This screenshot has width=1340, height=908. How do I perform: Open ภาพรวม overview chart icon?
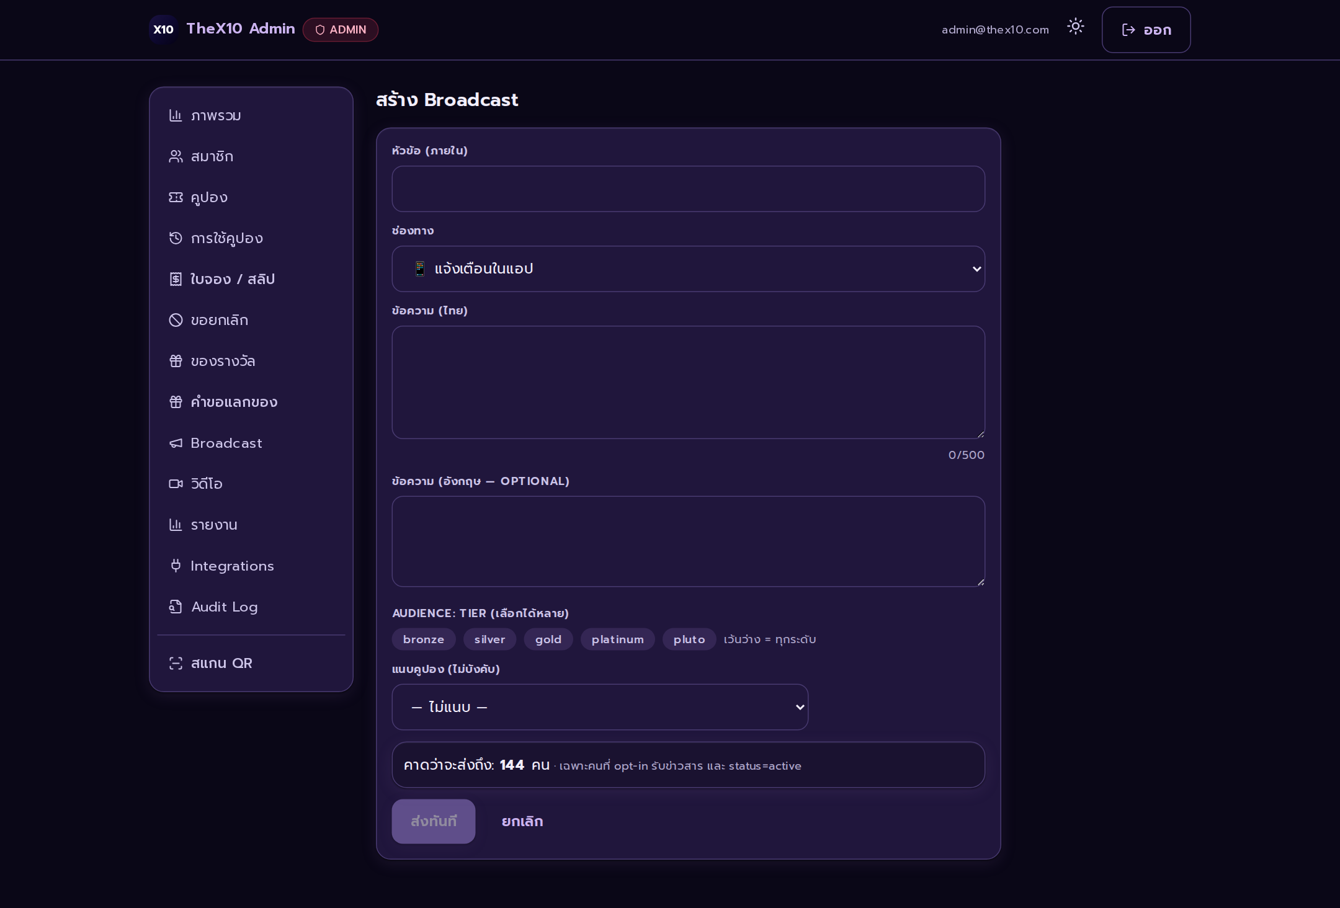[x=176, y=115]
